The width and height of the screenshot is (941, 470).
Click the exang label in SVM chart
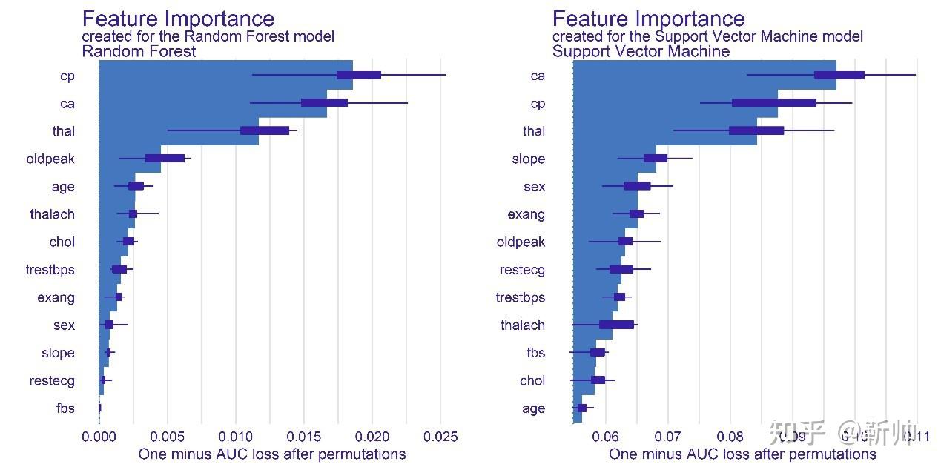click(x=526, y=214)
